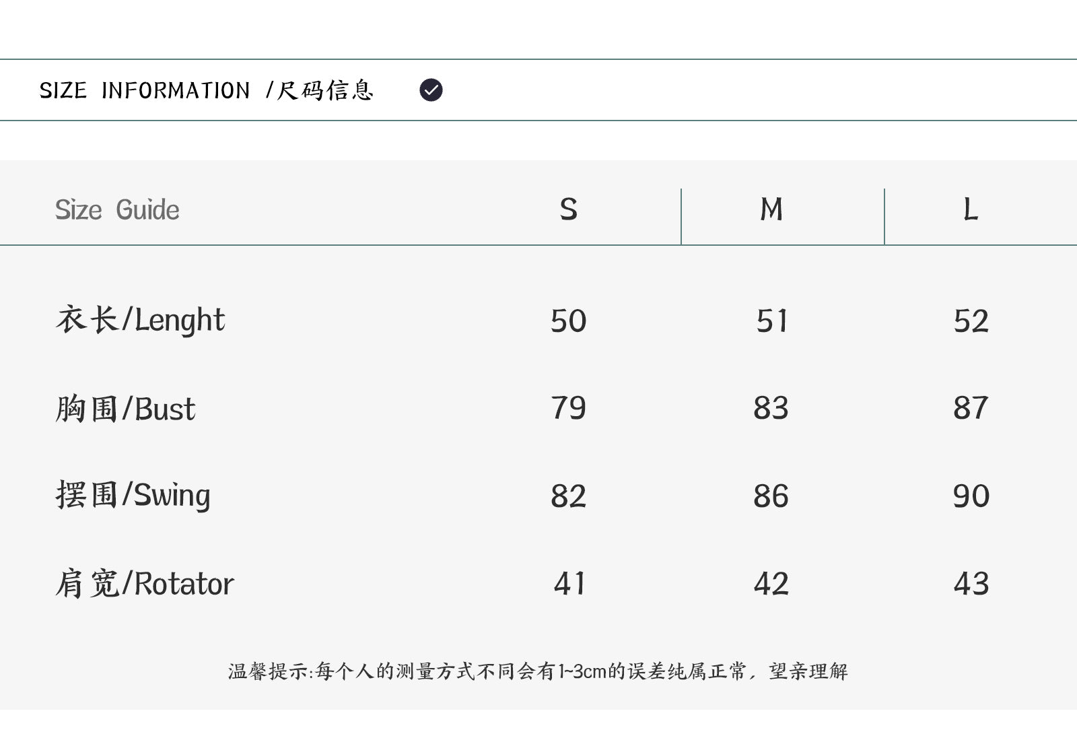Click the Bust value 79 for size S

(x=568, y=408)
